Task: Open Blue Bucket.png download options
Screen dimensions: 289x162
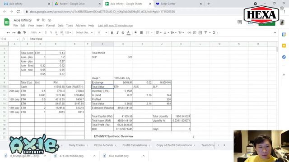Action: tap(144, 156)
